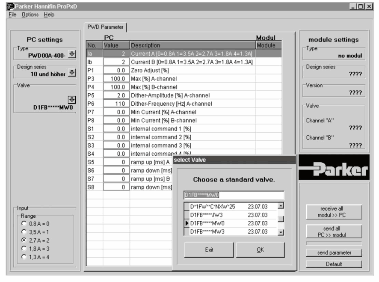Click the transfer progress bar above send parameter

pos(334,243)
